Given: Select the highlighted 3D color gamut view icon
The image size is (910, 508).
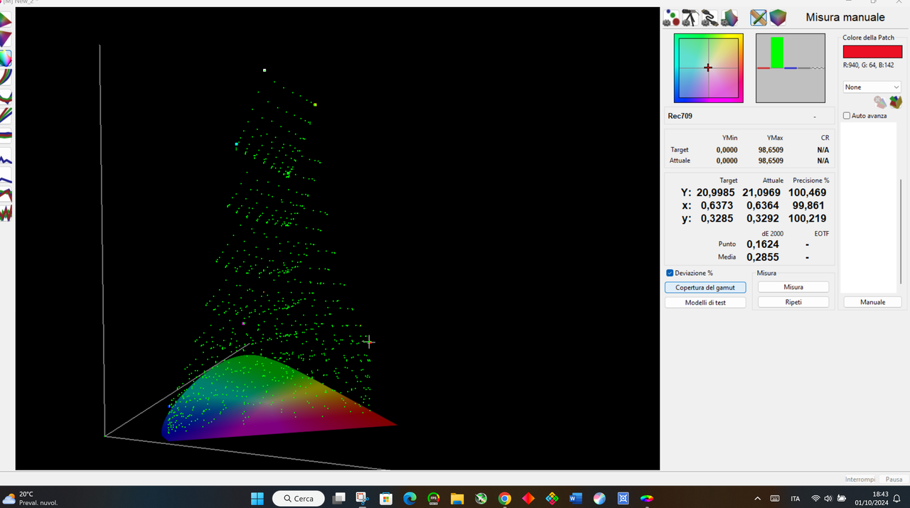Looking at the screenshot, I should click(6, 58).
